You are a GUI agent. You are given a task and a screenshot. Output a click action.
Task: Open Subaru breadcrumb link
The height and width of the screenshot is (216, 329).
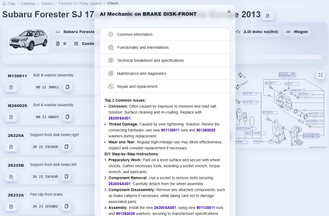click(47, 4)
